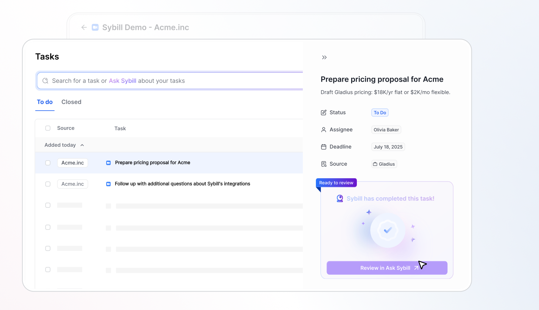Open the July 18, 2025 deadline picker

tap(388, 147)
